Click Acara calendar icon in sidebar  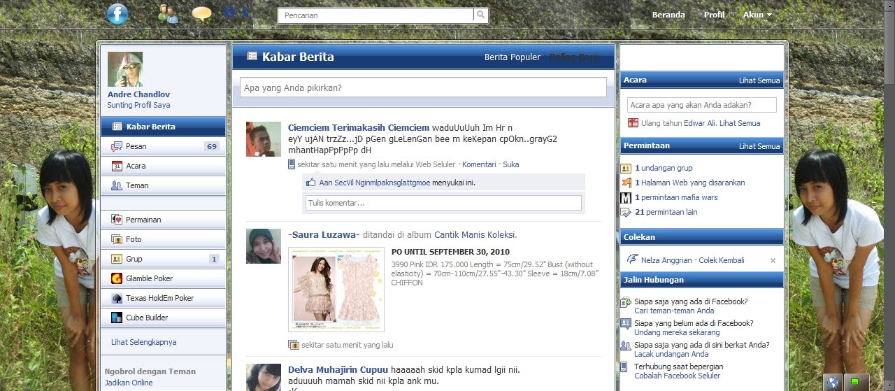pos(117,166)
